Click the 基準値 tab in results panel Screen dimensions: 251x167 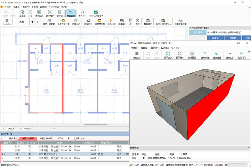tap(215, 38)
